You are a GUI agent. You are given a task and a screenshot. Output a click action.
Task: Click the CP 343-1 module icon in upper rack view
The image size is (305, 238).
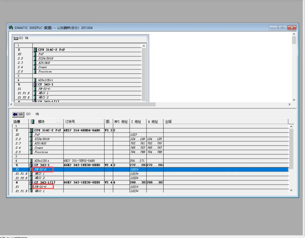[x=35, y=84]
